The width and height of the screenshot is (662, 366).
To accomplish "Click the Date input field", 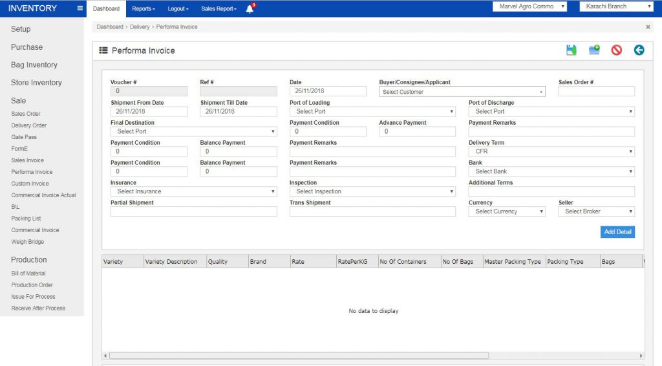I will (328, 91).
